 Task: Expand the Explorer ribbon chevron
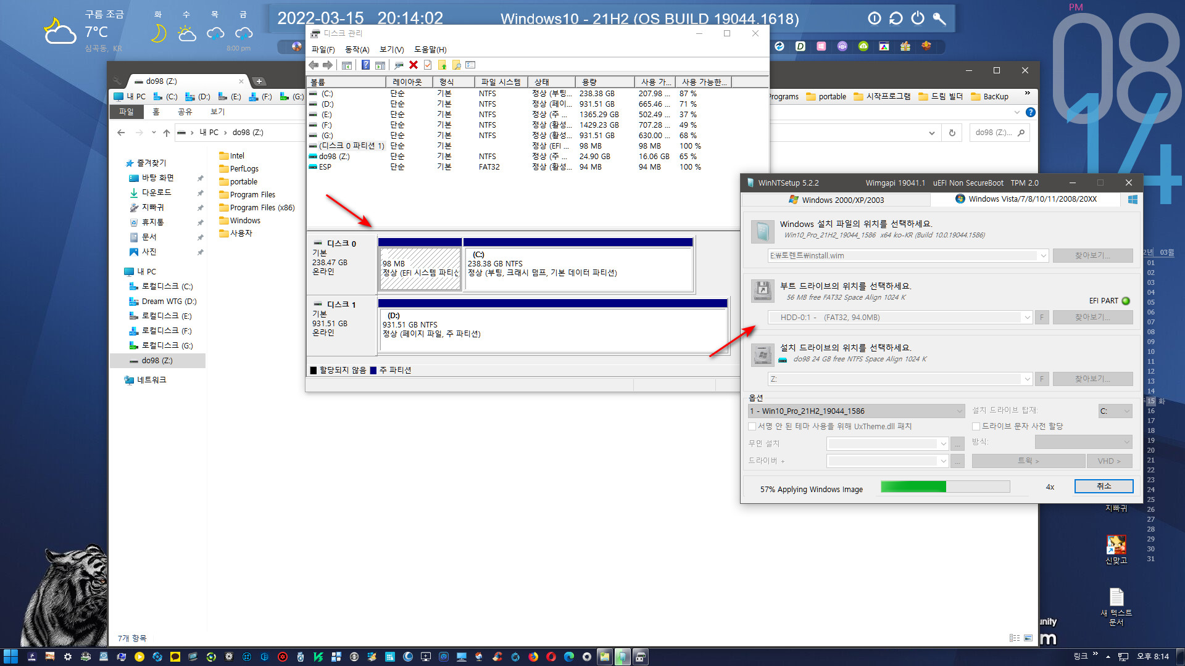[1017, 112]
